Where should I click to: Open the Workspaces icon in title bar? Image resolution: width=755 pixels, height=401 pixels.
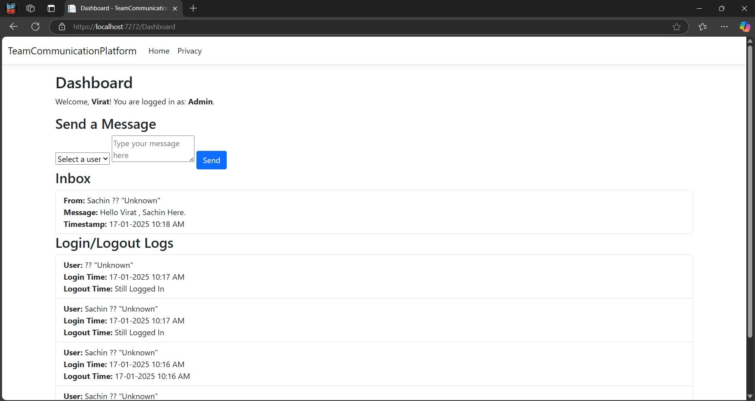tap(30, 8)
